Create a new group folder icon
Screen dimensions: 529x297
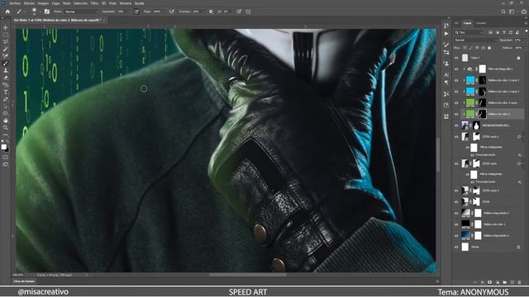tap(505, 282)
